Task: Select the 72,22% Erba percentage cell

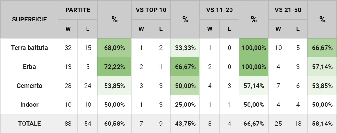Action: click(114, 67)
